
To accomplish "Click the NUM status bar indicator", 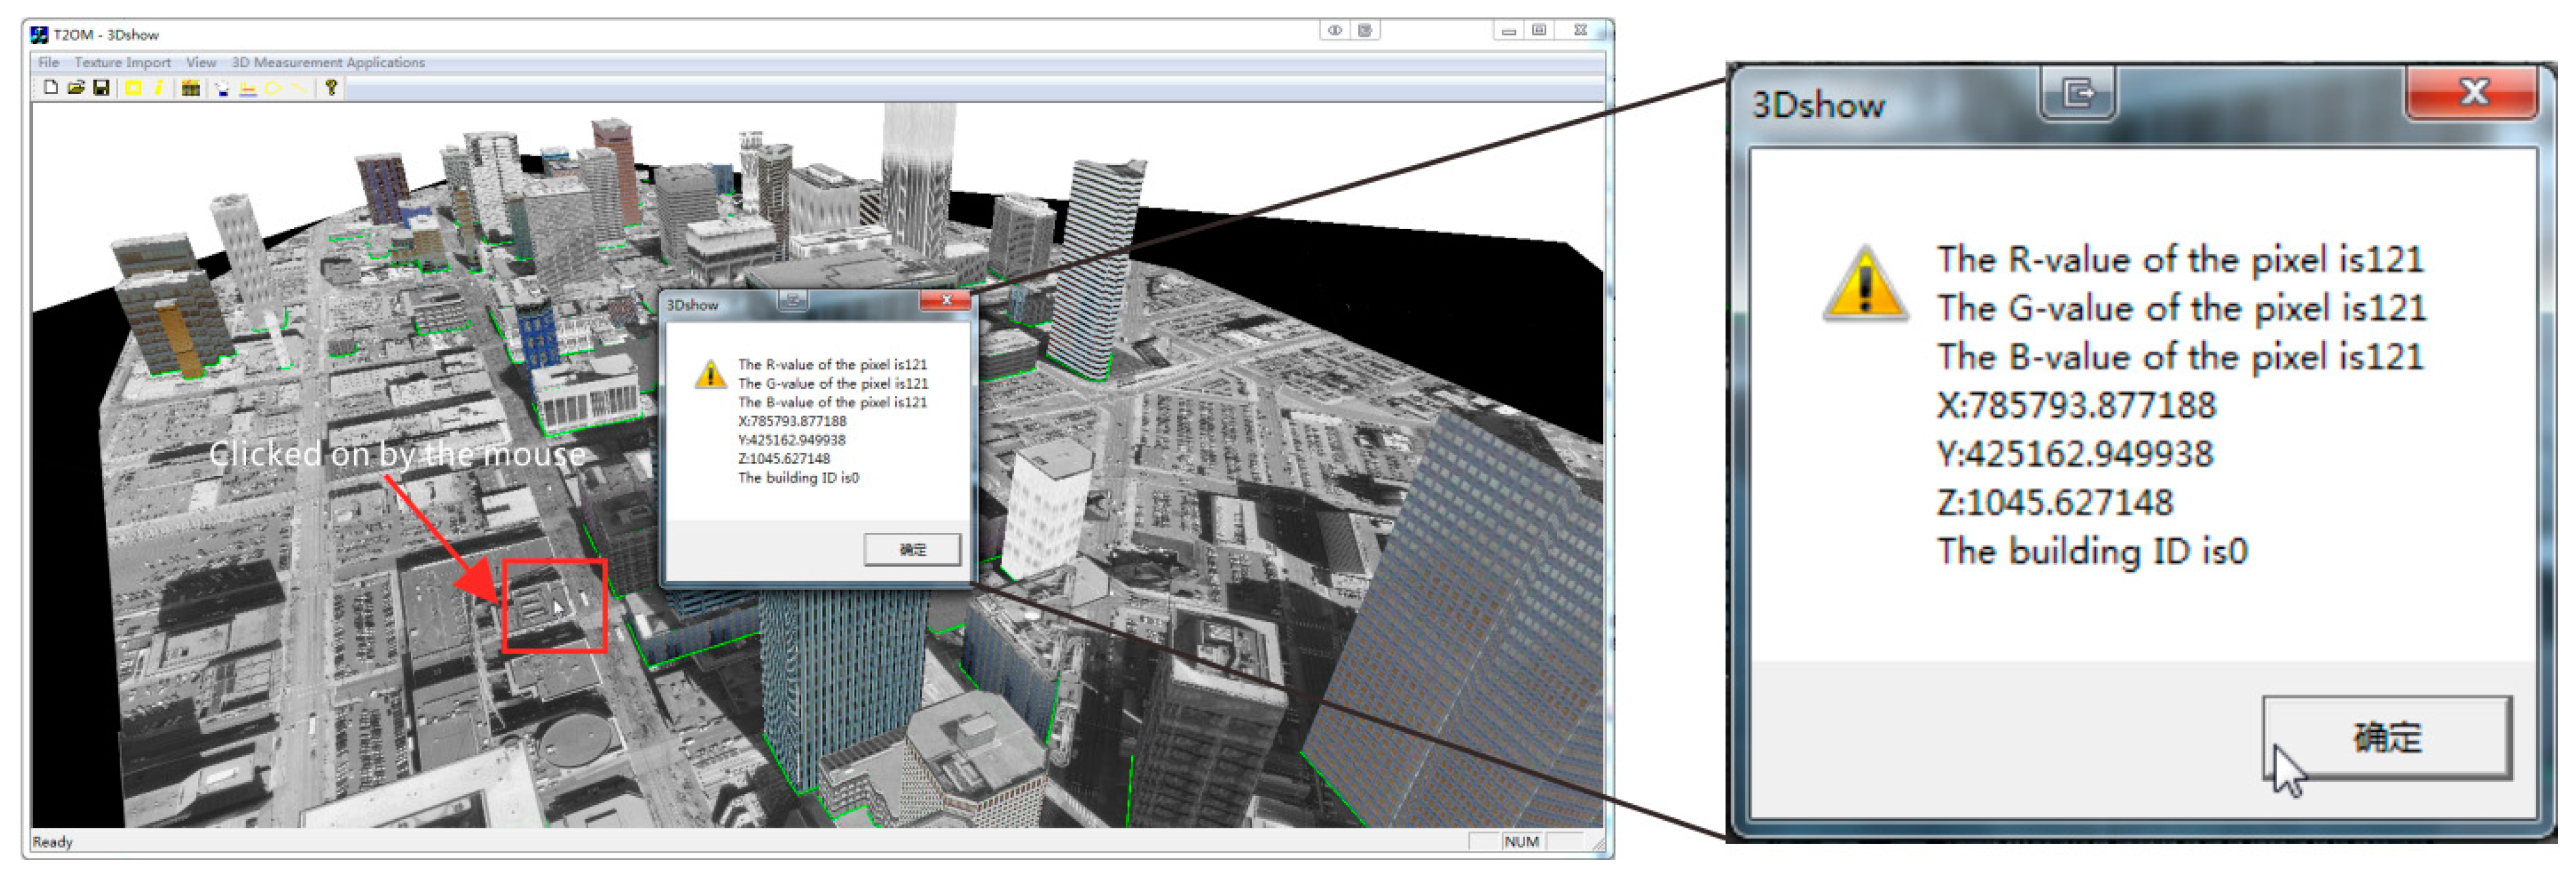I will click(1521, 842).
